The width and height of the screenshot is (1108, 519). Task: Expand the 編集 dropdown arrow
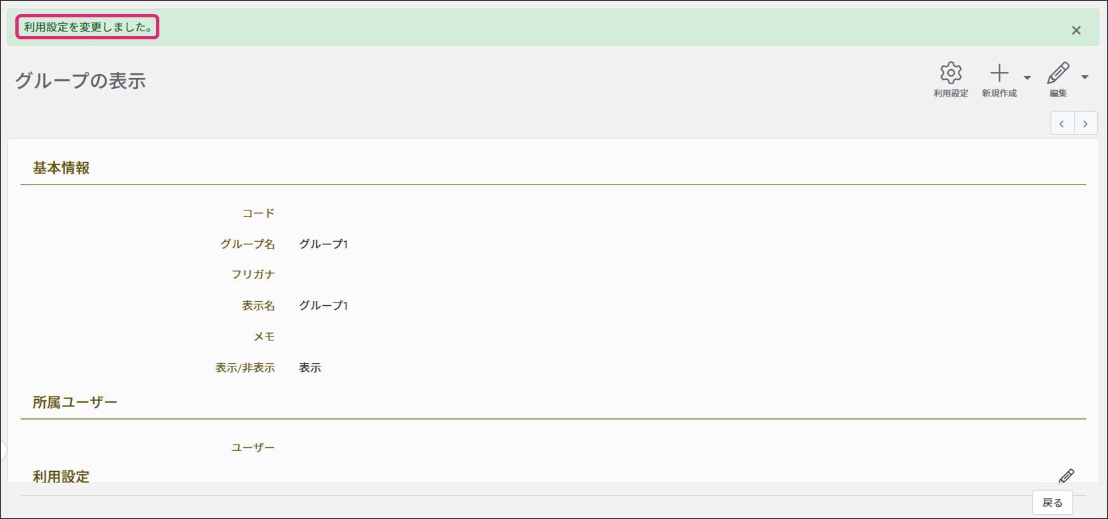coord(1085,77)
